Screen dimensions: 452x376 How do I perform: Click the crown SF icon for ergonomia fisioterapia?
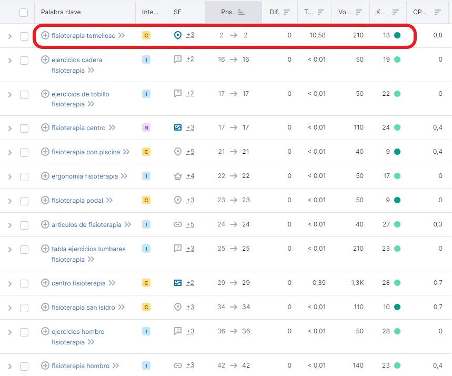coord(178,176)
